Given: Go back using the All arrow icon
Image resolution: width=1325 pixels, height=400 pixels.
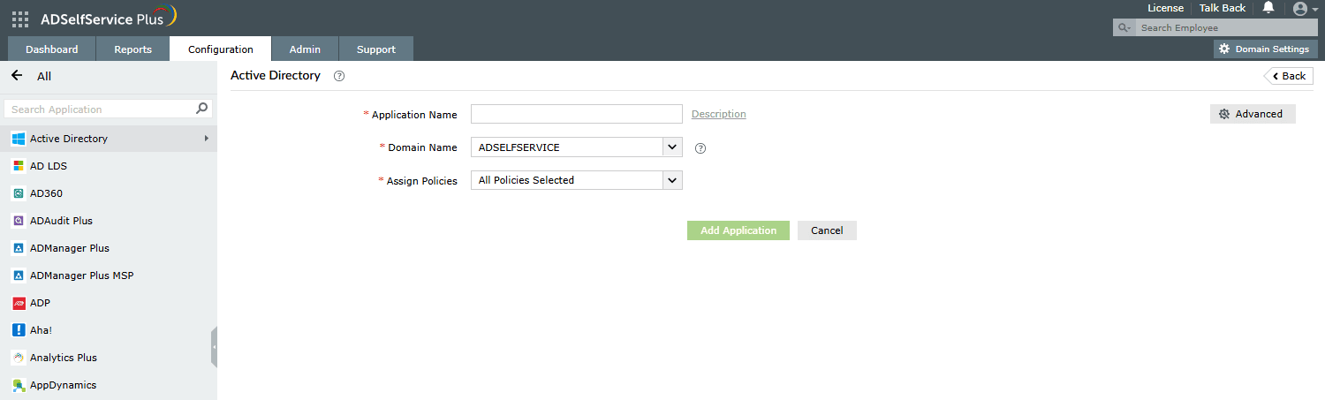Looking at the screenshot, I should [17, 76].
